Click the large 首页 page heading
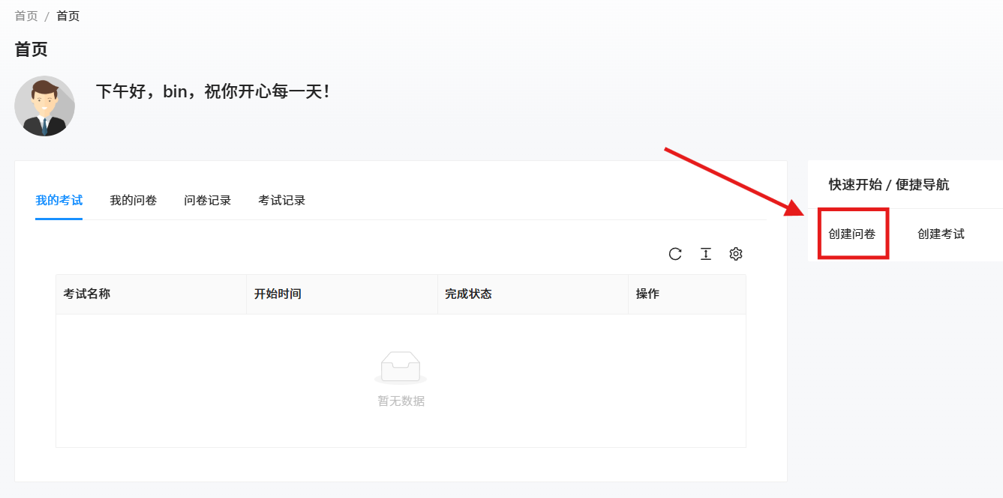This screenshot has width=1003, height=498. pos(32,50)
